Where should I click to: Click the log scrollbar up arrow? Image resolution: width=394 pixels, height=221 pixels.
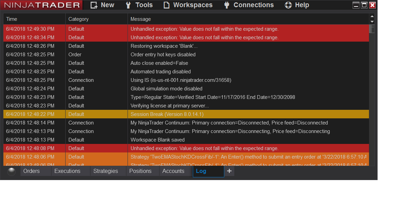pyautogui.click(x=372, y=16)
